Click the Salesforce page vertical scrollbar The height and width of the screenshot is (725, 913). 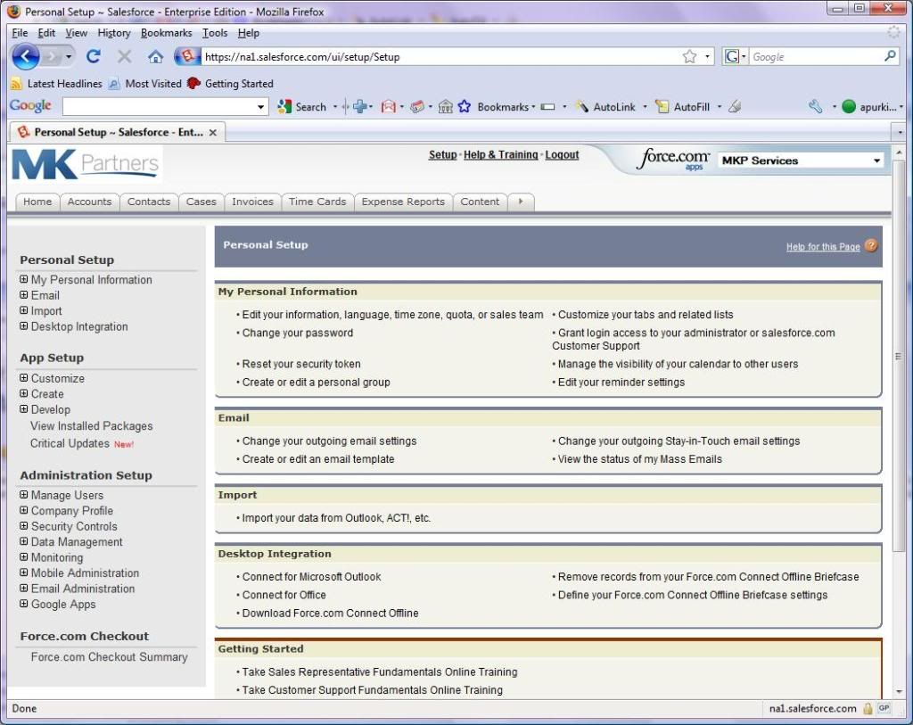pos(899,355)
